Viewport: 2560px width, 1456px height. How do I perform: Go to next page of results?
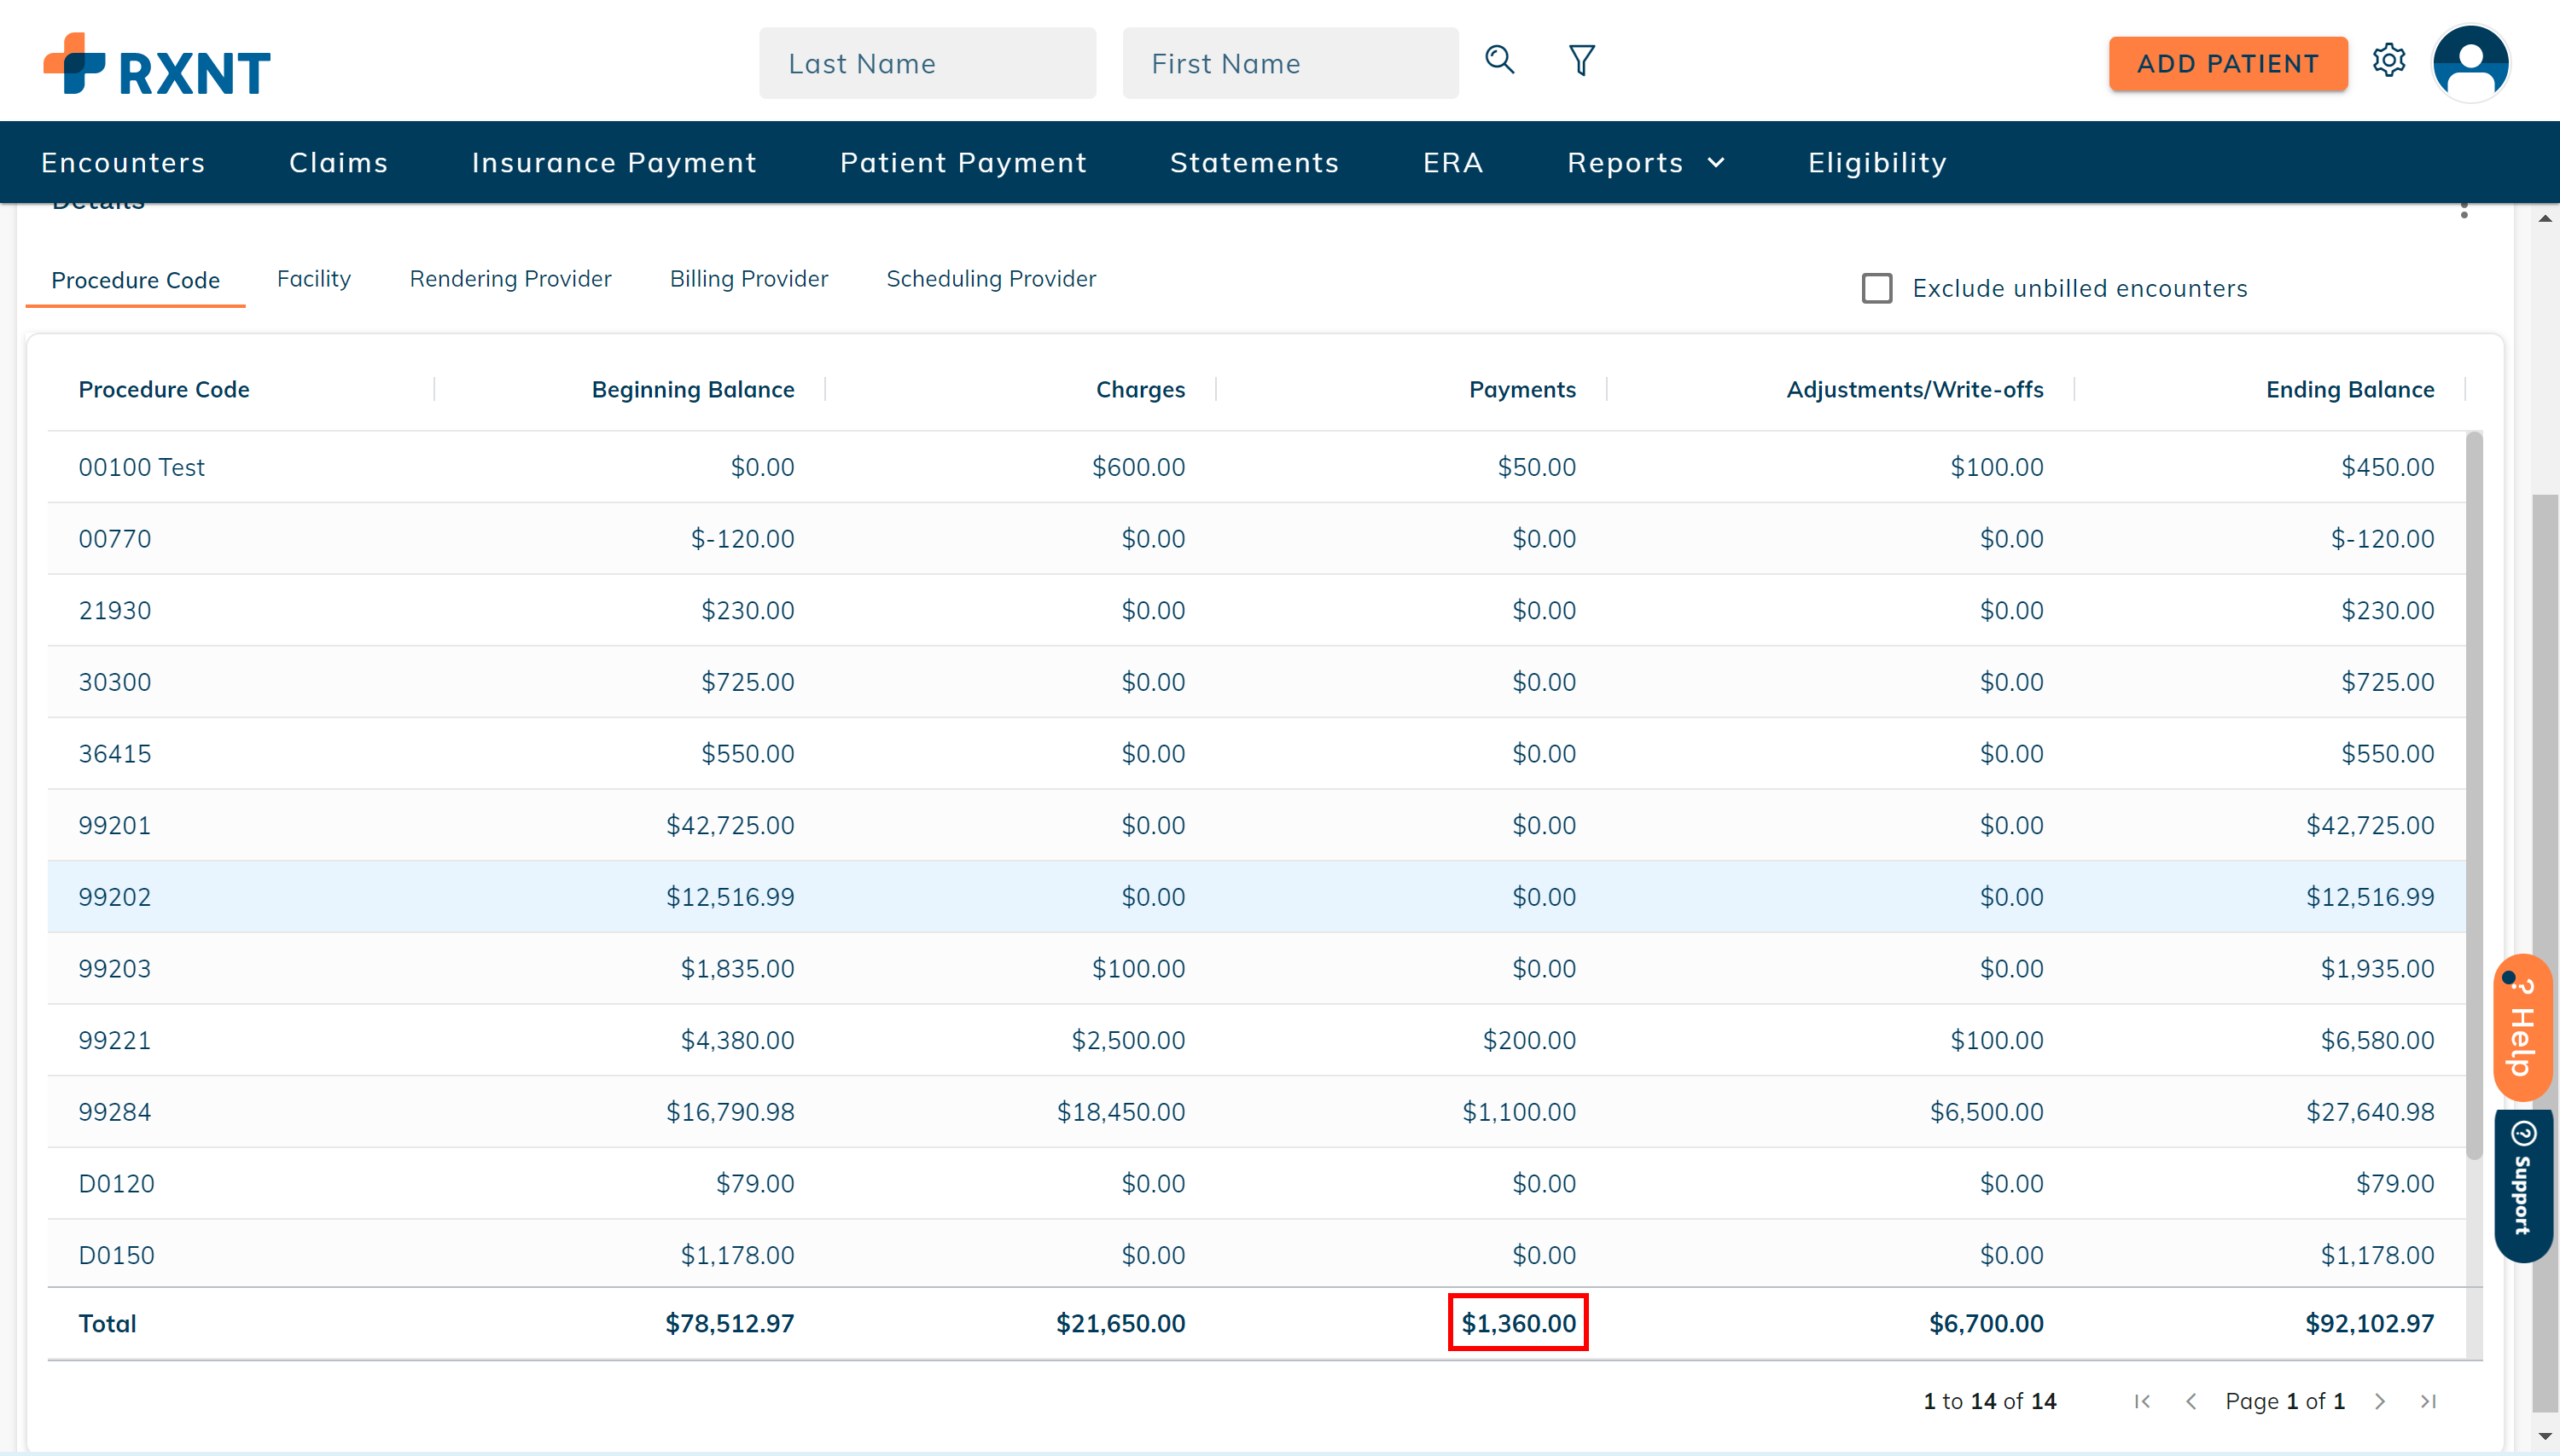point(2379,1401)
